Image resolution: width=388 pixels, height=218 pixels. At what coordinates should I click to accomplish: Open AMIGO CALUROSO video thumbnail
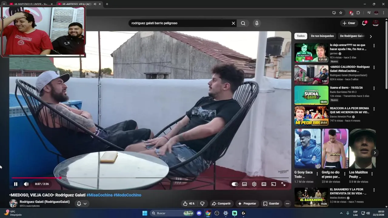click(311, 74)
